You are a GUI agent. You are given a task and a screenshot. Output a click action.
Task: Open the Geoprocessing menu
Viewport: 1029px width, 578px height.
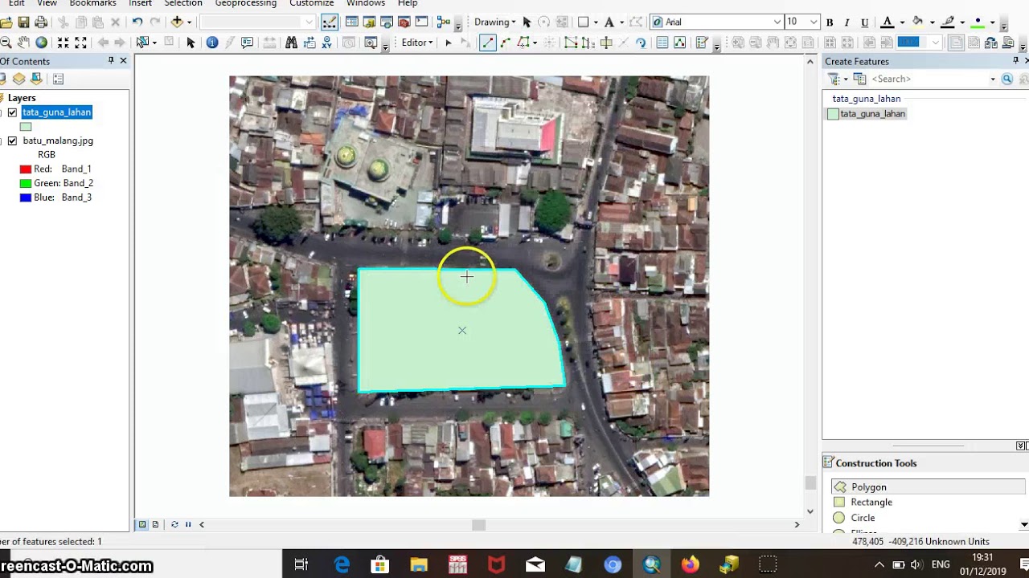[245, 4]
